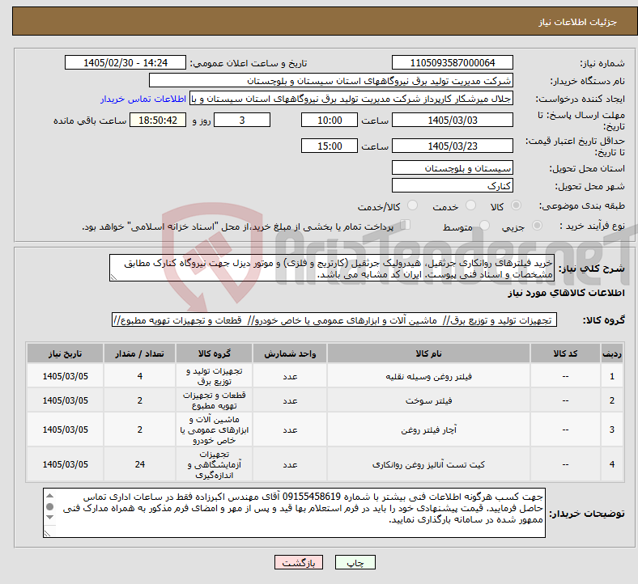The height and width of the screenshot is (584, 638).
Task: Click the general need description text area
Action: (x=332, y=269)
